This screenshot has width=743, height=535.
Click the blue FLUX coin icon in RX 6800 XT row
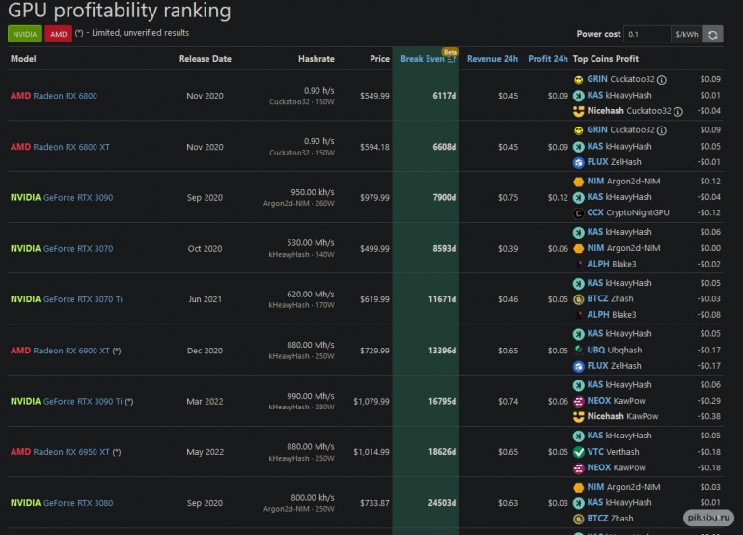pyautogui.click(x=578, y=162)
